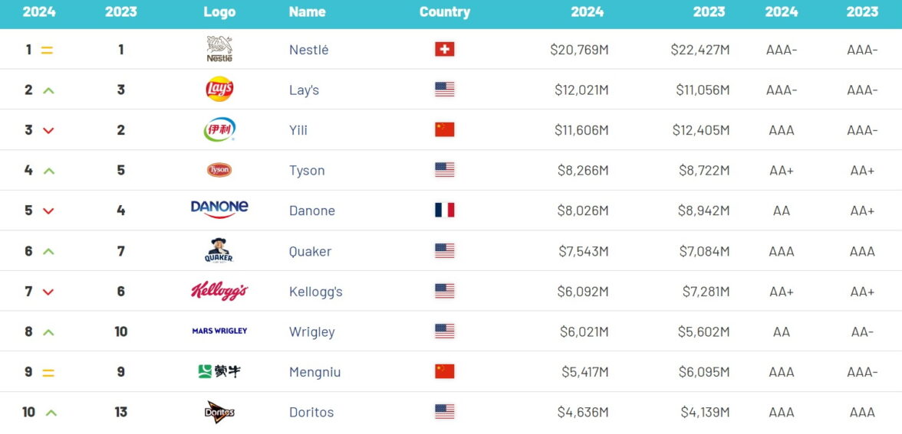Click the Yili logo
This screenshot has width=902, height=434.
click(x=219, y=129)
